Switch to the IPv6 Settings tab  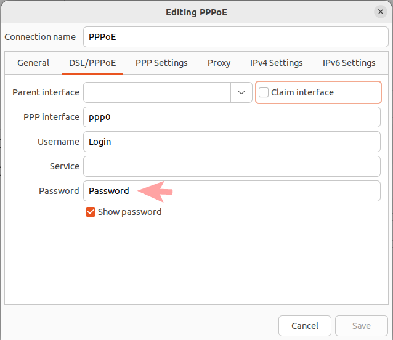pos(349,63)
